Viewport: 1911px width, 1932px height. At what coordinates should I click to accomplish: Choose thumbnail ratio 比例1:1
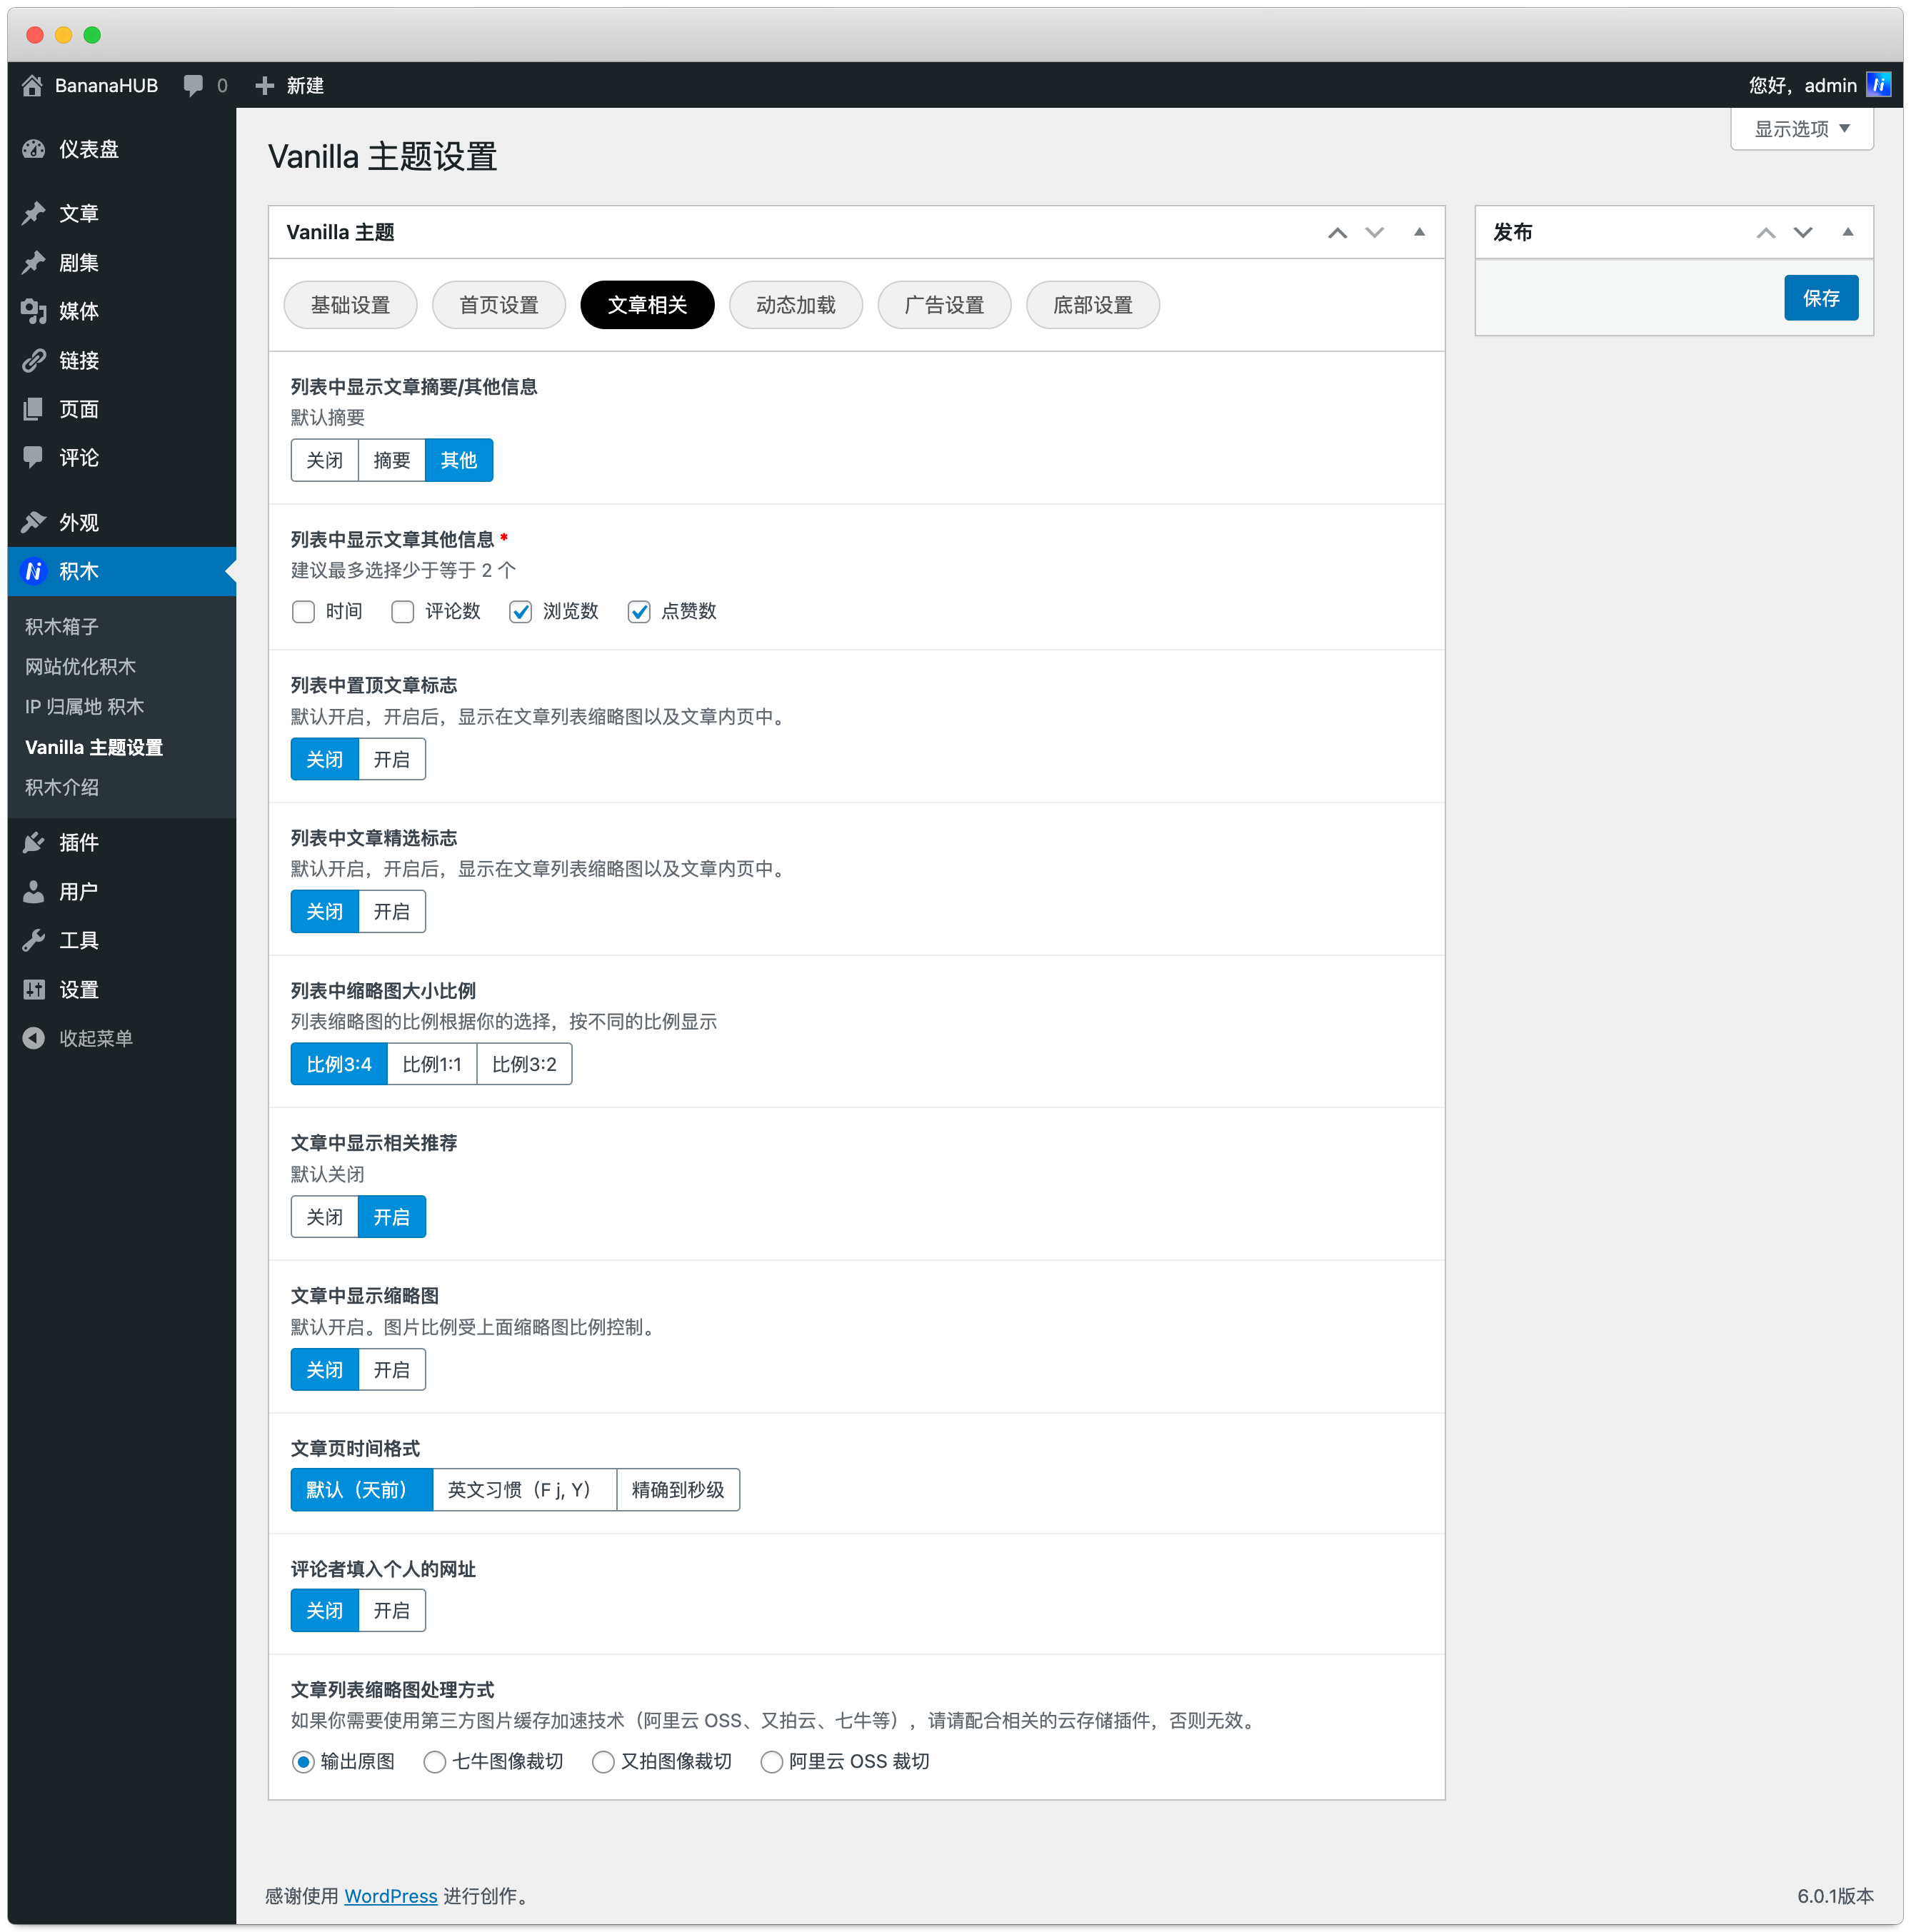click(x=432, y=1064)
